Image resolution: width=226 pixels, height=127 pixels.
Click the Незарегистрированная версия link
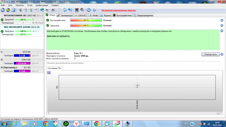click(119, 10)
